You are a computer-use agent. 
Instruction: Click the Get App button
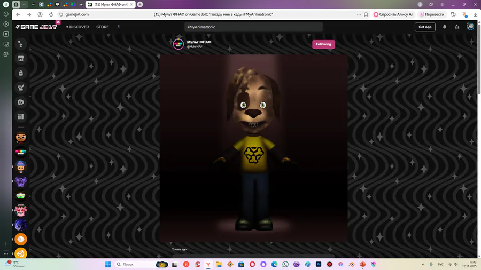pos(425,27)
